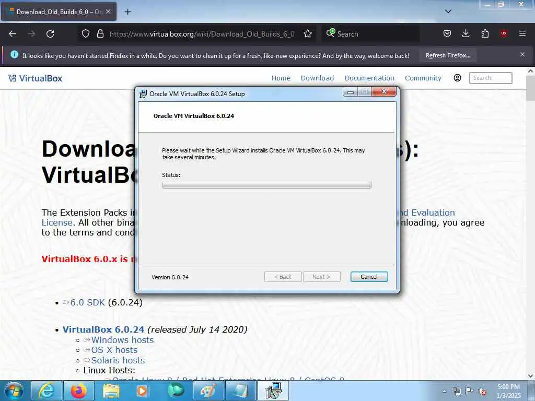Launch Internet Explorer from the taskbar

(x=46, y=391)
